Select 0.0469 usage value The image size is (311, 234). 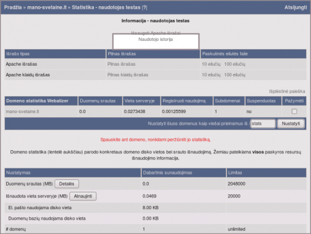tap(149, 196)
